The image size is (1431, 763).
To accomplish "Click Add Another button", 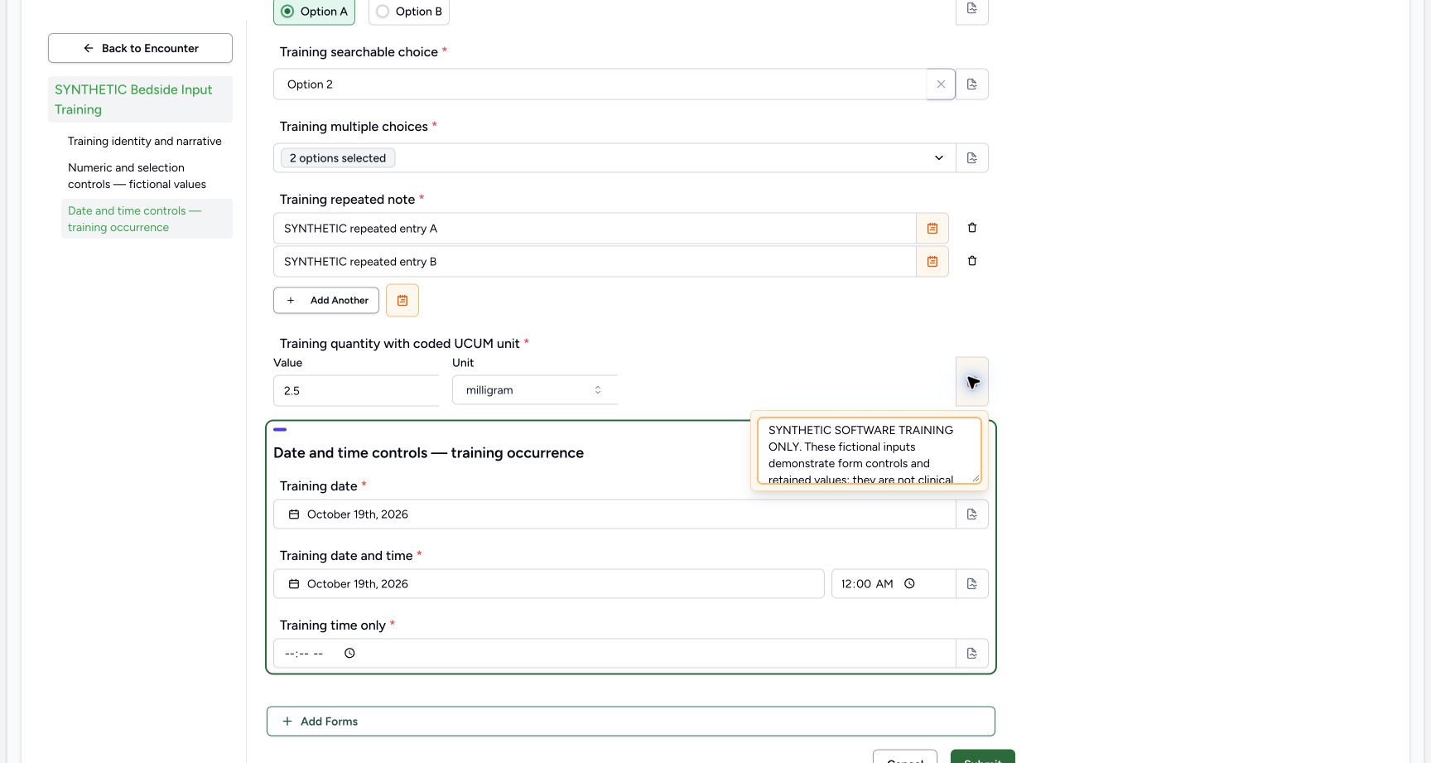I will 326,301.
